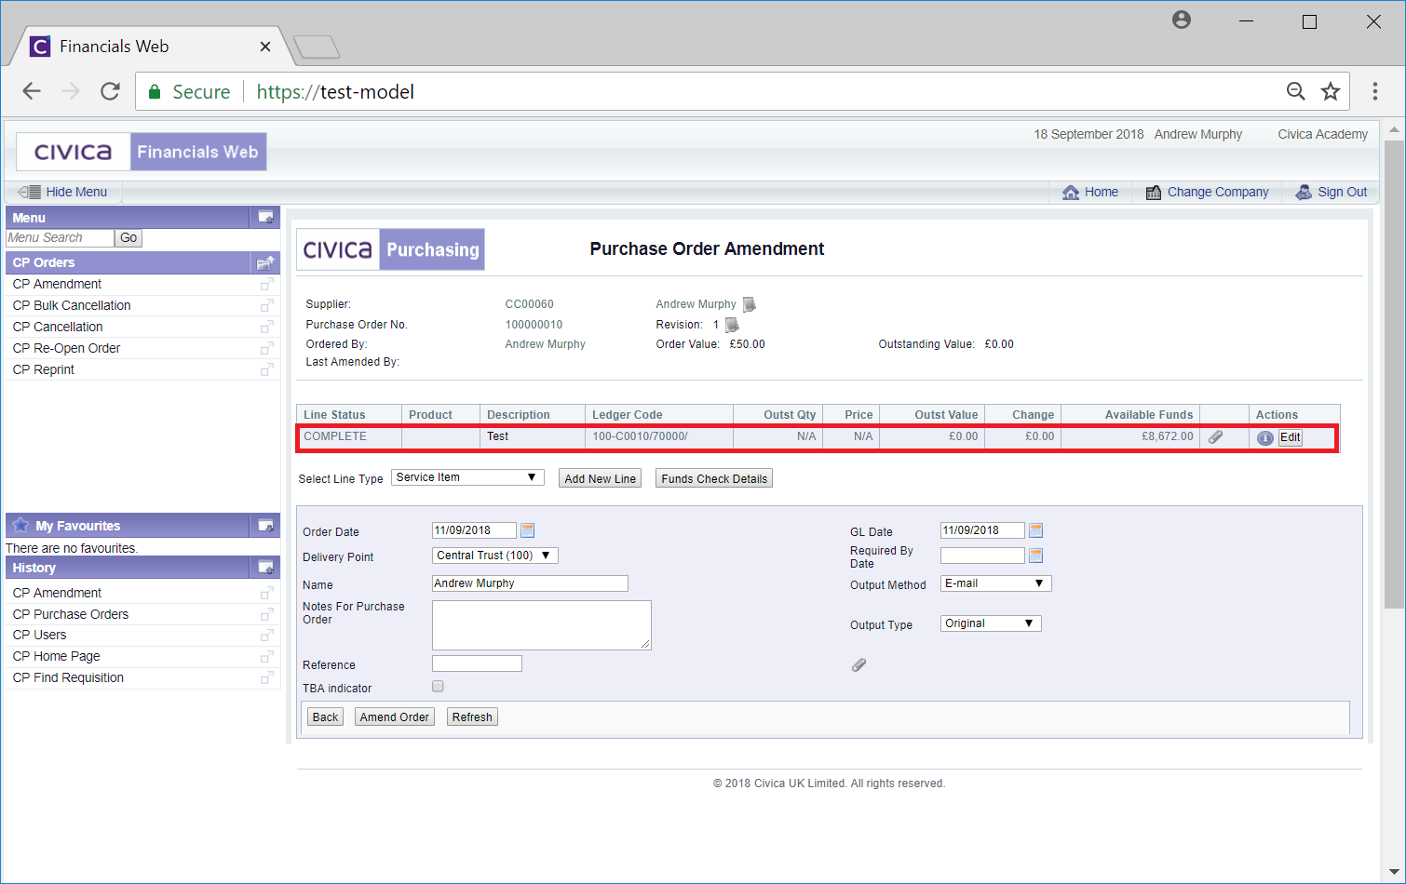Toggle the TBA indicator checkbox
Viewport: 1406px width, 884px height.
(x=438, y=686)
